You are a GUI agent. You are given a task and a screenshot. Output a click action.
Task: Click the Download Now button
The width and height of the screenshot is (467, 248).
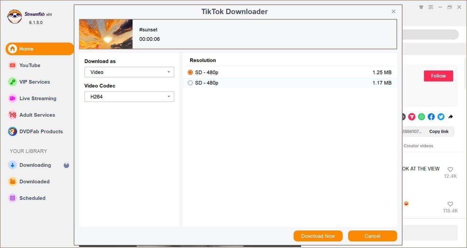pyautogui.click(x=318, y=236)
